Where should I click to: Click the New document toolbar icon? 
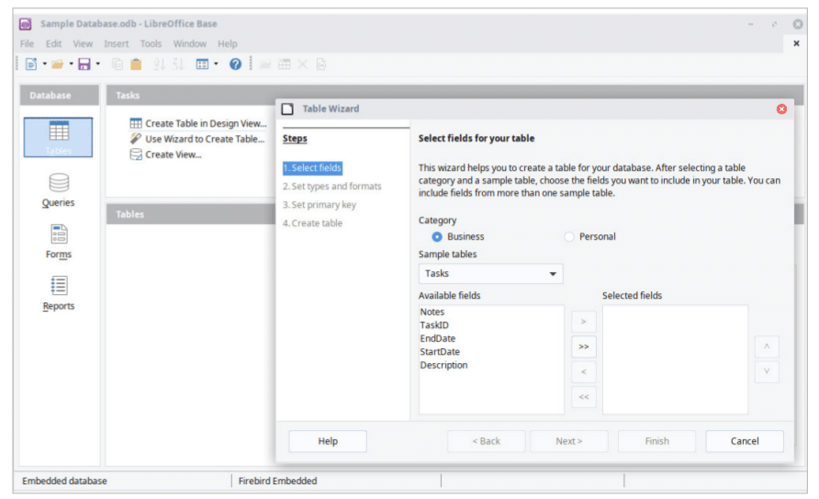coord(31,64)
